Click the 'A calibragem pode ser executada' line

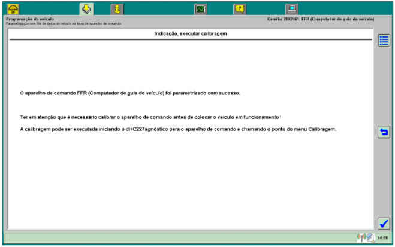pyautogui.click(x=178, y=129)
